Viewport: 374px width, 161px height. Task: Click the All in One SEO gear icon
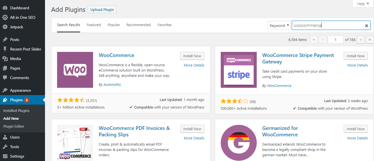coord(5,17)
